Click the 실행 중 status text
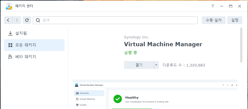Image resolution: width=248 pixels, height=109 pixels. [x=130, y=53]
